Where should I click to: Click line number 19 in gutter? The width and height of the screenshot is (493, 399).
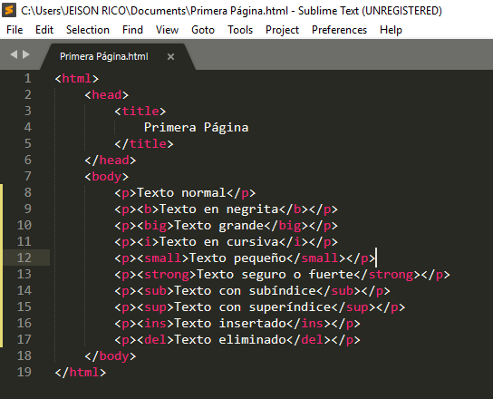(24, 373)
